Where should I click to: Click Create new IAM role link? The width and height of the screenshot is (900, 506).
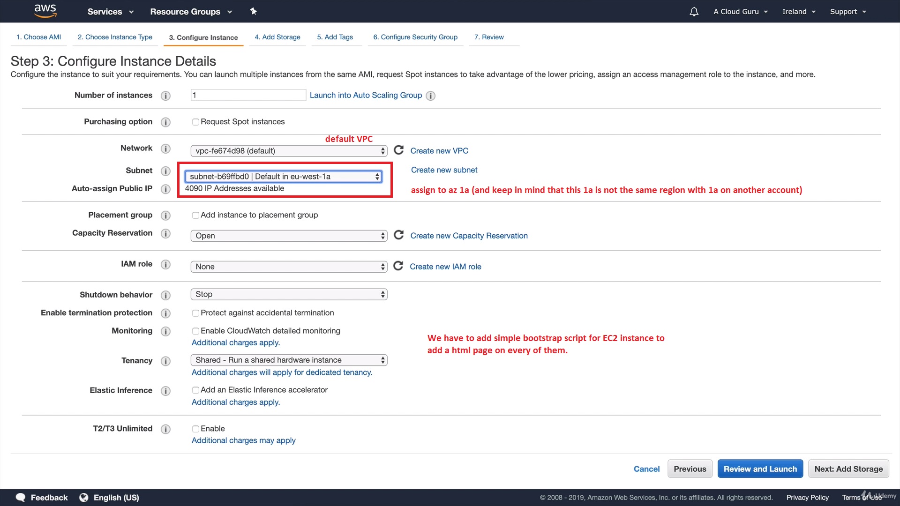[x=445, y=267]
